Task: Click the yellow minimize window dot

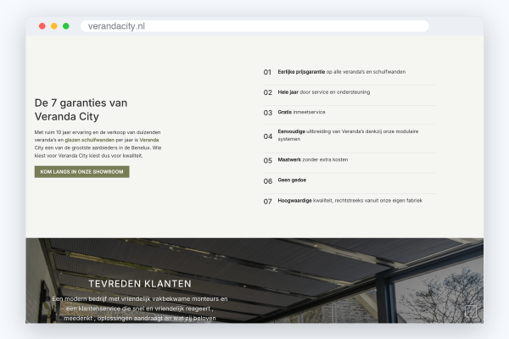Action: coord(54,26)
